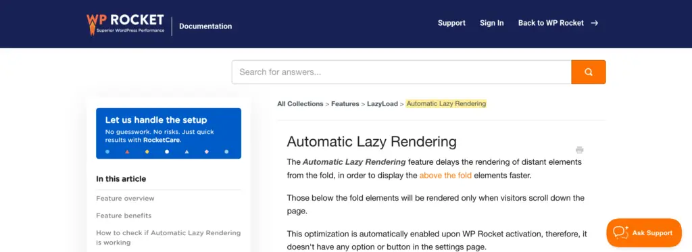Viewport: 692px width, 252px height.
Task: Open the RocketCare setup banner
Action: click(168, 133)
